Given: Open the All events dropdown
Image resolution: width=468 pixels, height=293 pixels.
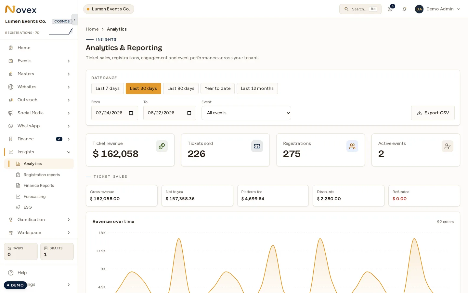Looking at the screenshot, I should point(246,113).
